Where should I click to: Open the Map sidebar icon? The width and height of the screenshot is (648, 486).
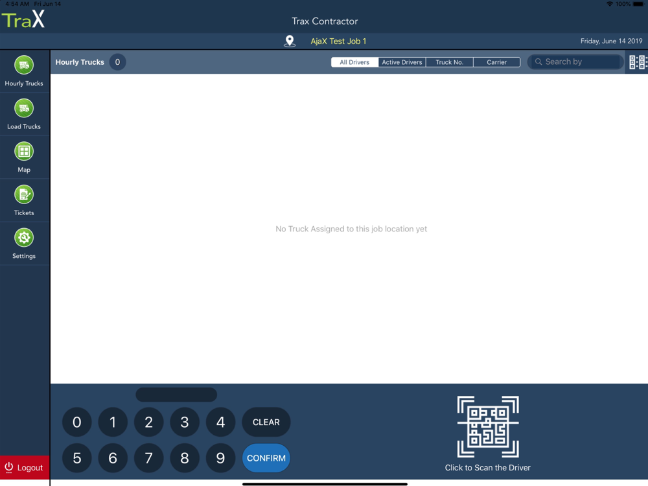(24, 151)
